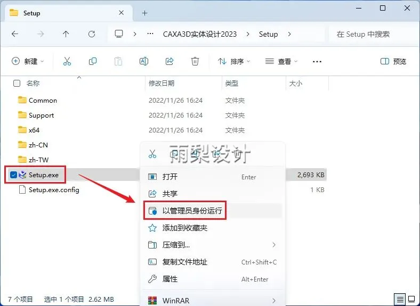
Task: Maximize the Setup explorer window
Action: [383, 8]
